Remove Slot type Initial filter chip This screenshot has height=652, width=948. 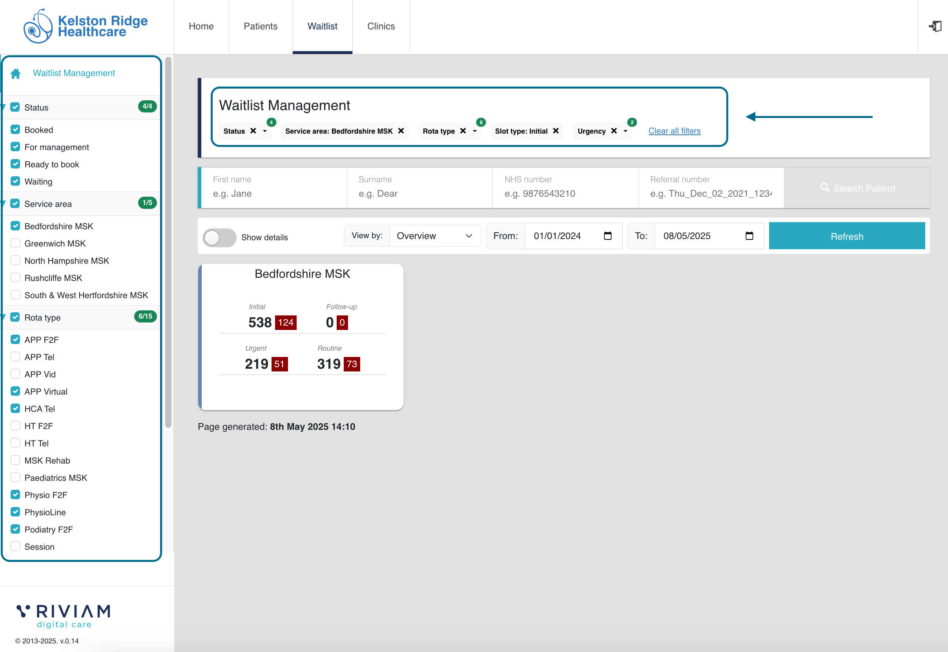(556, 131)
